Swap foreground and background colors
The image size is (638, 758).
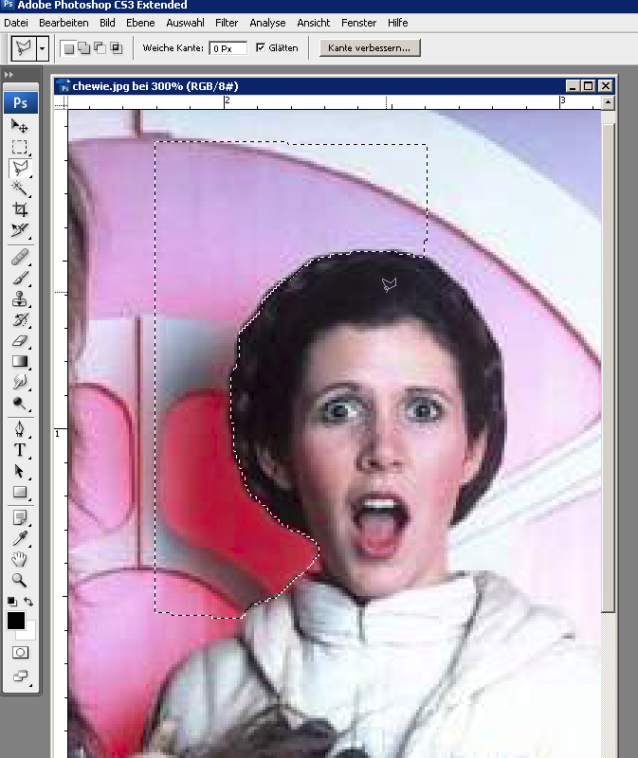pos(28,602)
